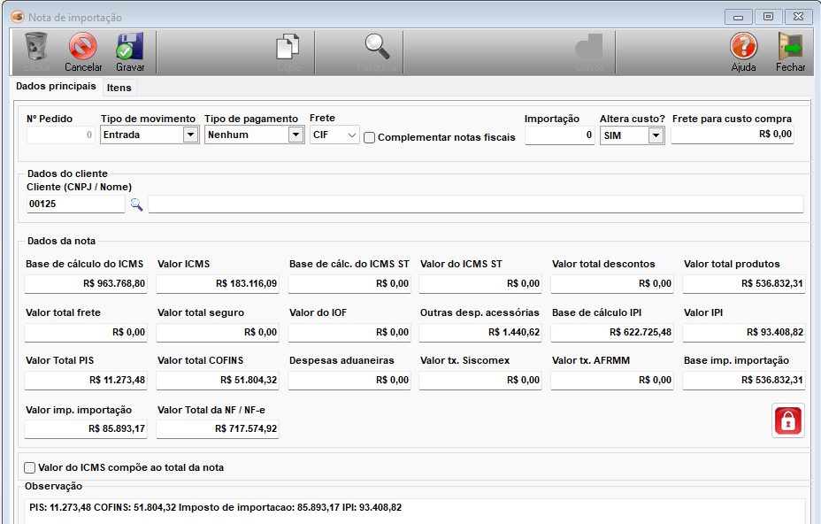This screenshot has width=821, height=524.
Task: Click the Valor total frete field
Action: pos(86,332)
